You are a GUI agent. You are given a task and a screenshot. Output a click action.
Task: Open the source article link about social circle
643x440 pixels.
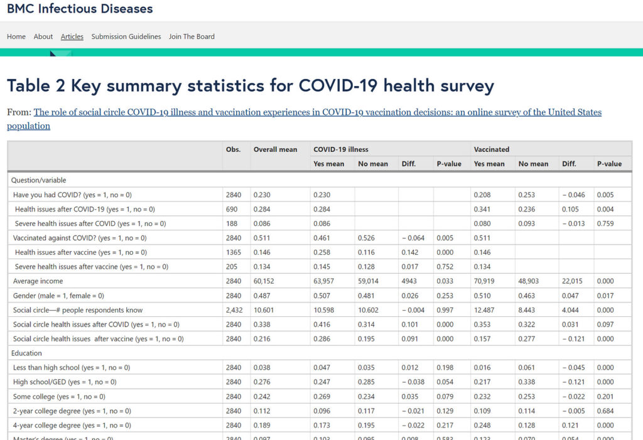(x=317, y=112)
